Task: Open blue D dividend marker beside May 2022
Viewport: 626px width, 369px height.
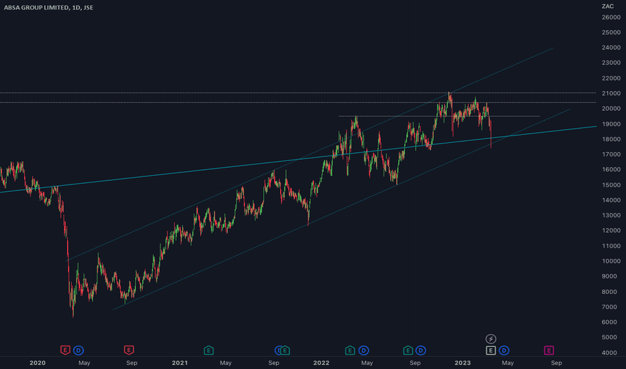Action: pyautogui.click(x=363, y=351)
